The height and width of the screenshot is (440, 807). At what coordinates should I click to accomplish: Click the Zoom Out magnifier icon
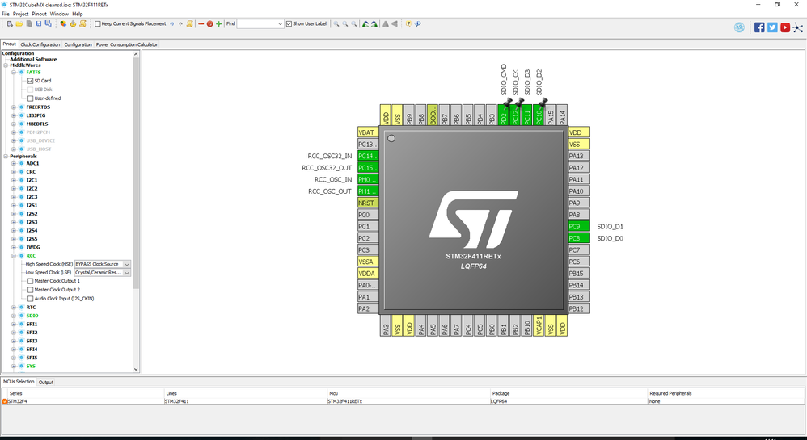pos(353,23)
